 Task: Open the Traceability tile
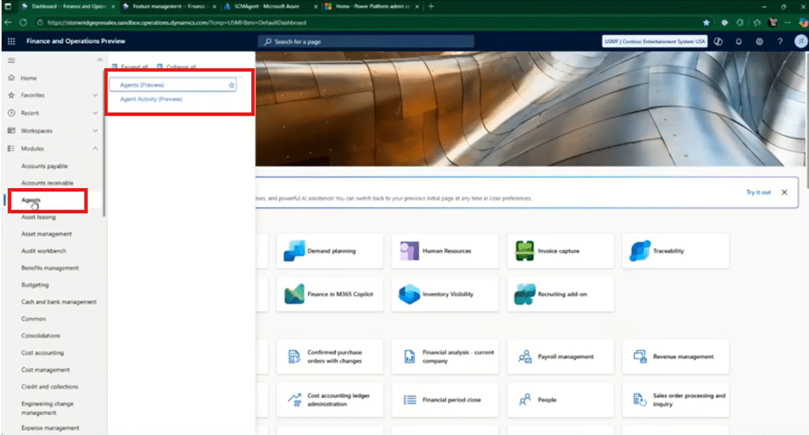click(676, 251)
